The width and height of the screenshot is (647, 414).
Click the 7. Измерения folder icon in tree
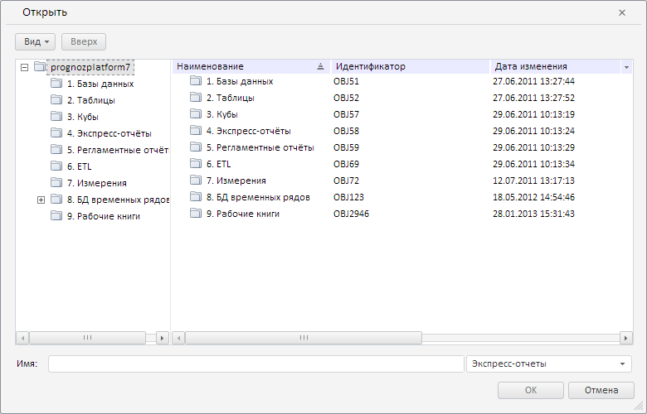(56, 183)
